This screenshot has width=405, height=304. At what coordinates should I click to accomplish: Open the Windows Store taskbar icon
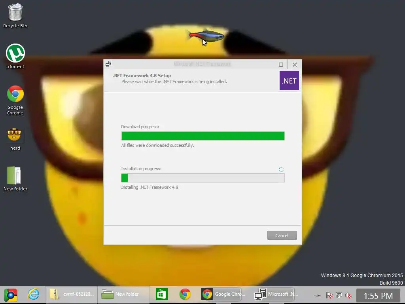pyautogui.click(x=162, y=294)
